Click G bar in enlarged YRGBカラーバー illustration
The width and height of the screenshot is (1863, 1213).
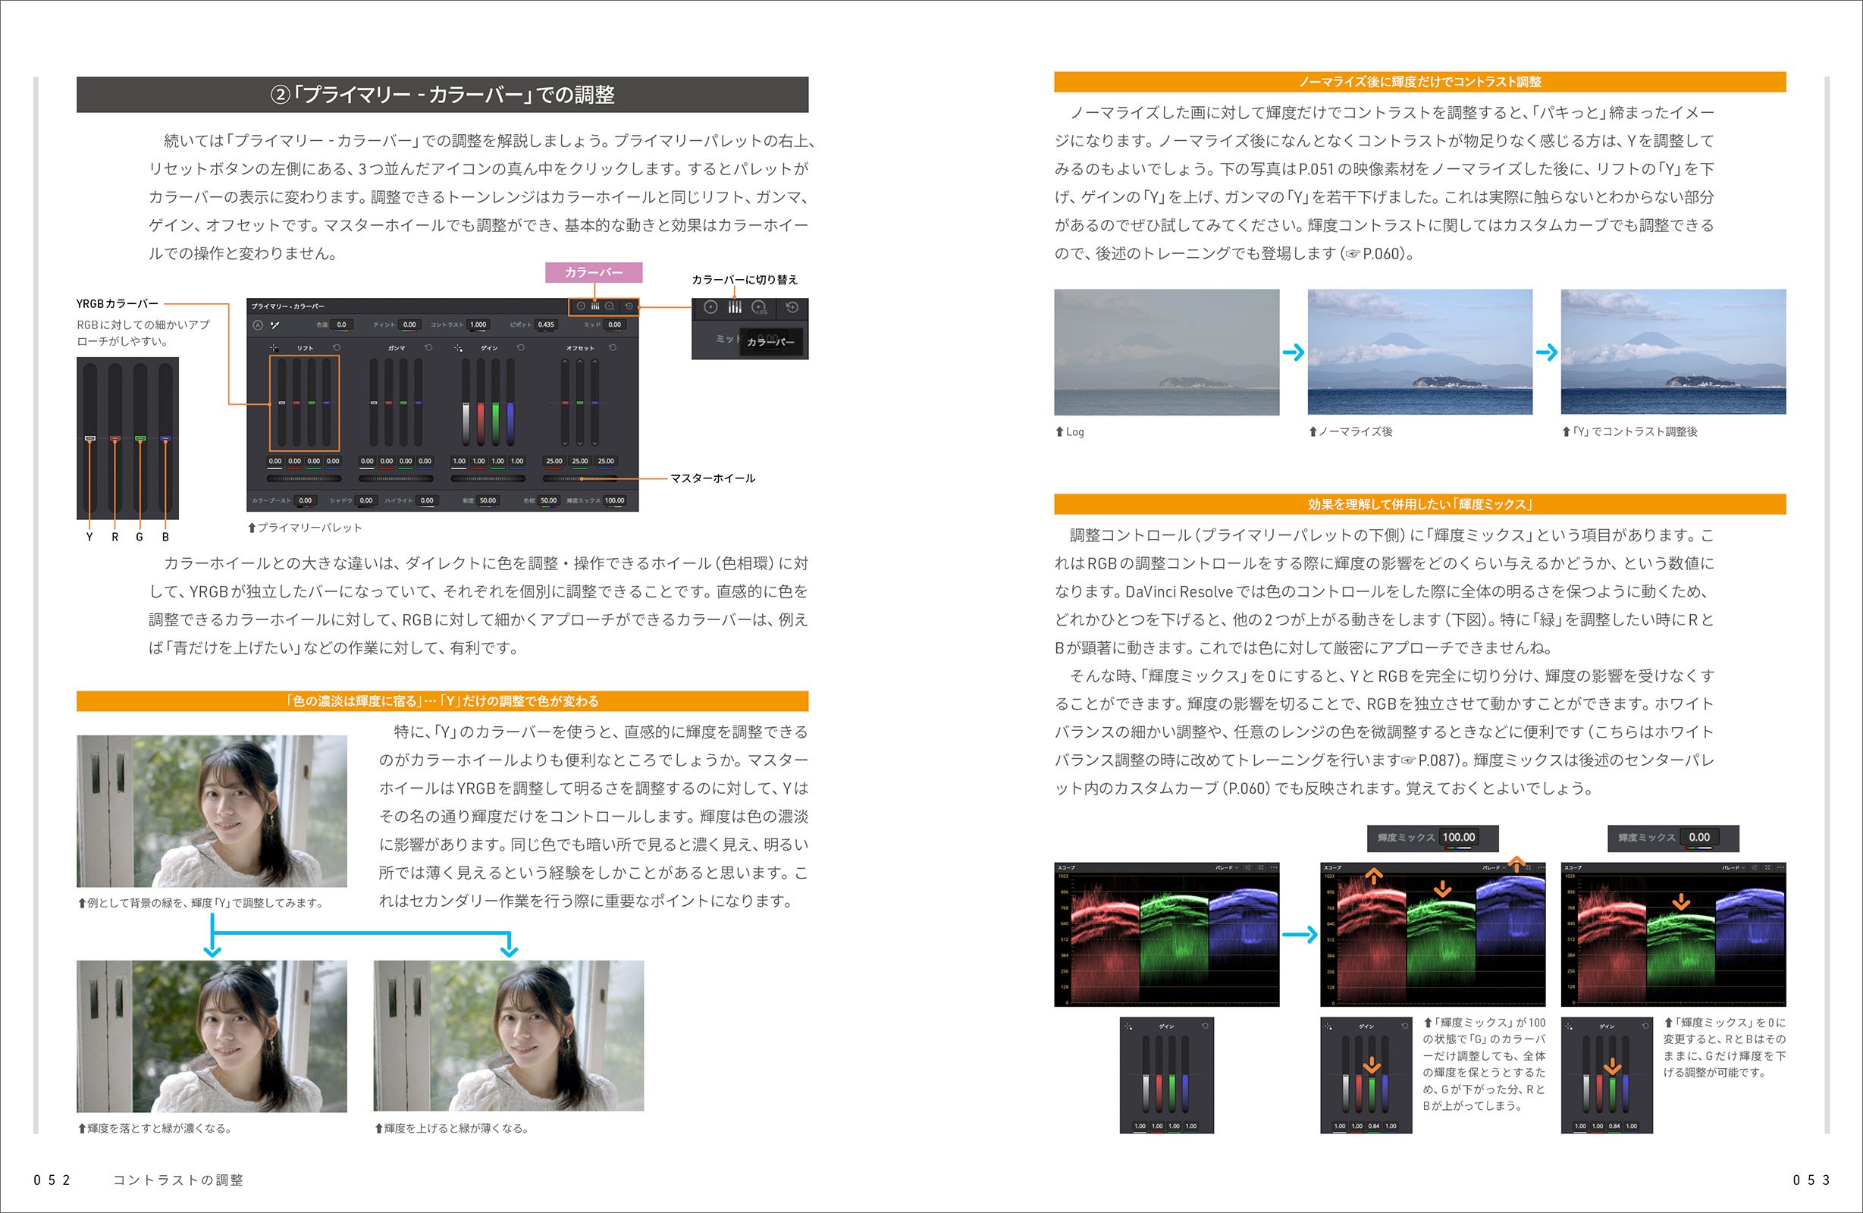(140, 438)
